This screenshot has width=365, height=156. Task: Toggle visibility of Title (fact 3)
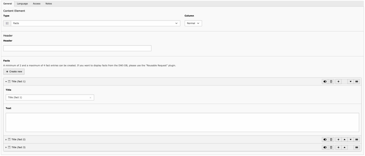325,147
